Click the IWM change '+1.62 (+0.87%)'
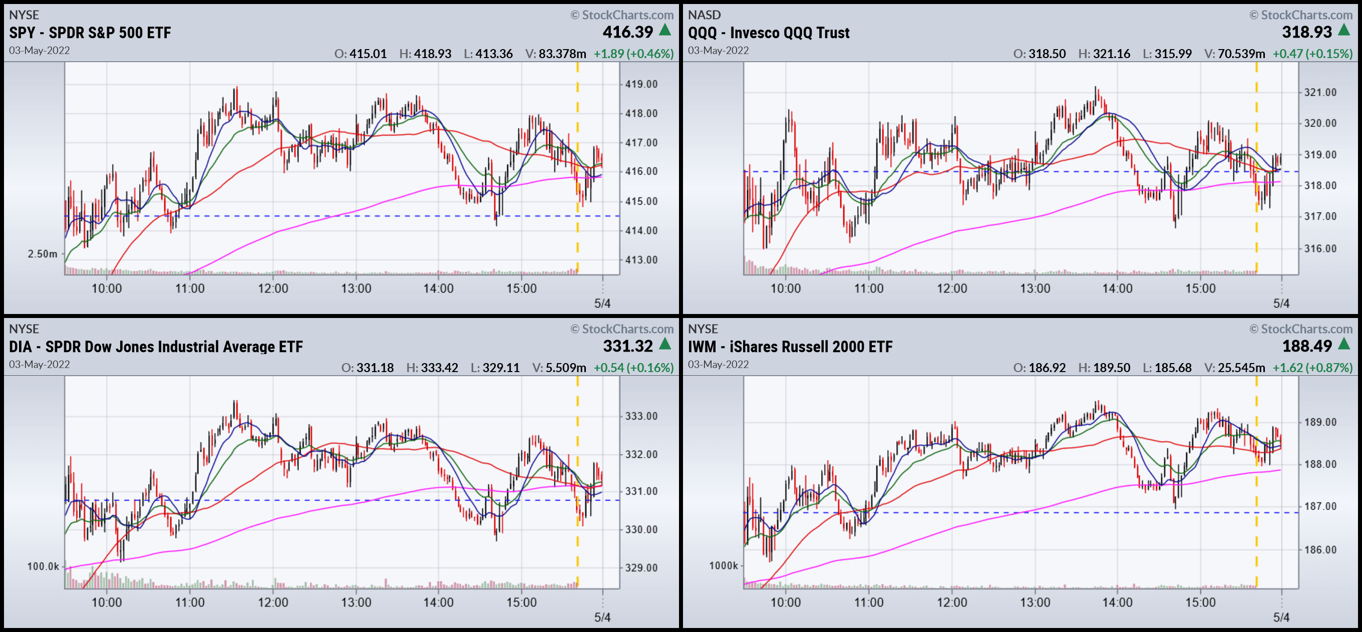The width and height of the screenshot is (1362, 632). click(x=1312, y=367)
